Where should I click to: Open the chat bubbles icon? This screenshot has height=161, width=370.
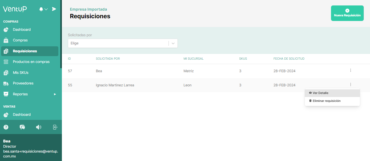click(22, 127)
